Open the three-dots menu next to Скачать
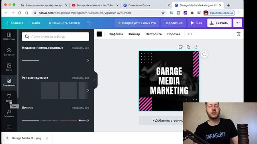The width and height of the screenshot is (257, 144). click(x=237, y=23)
